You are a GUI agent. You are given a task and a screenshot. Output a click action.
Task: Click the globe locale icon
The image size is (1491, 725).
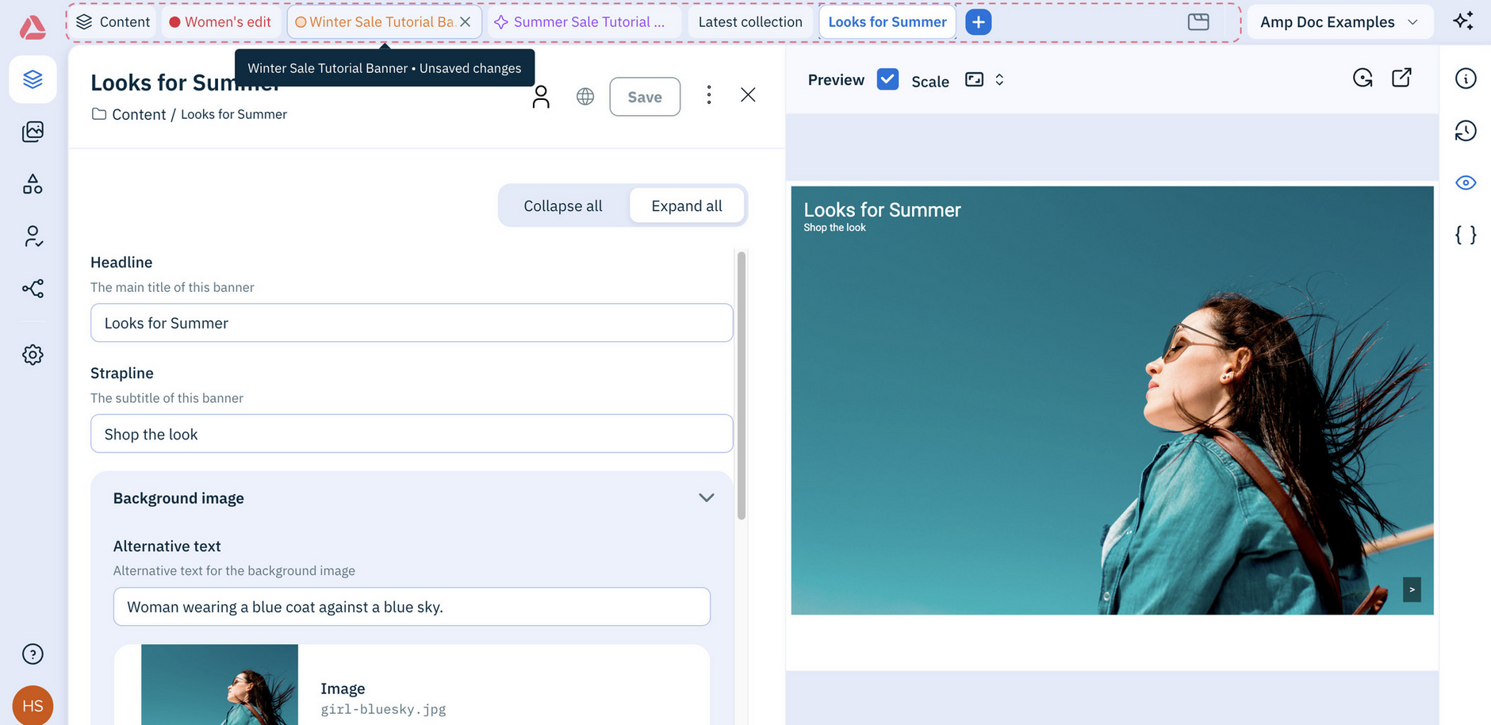(585, 97)
